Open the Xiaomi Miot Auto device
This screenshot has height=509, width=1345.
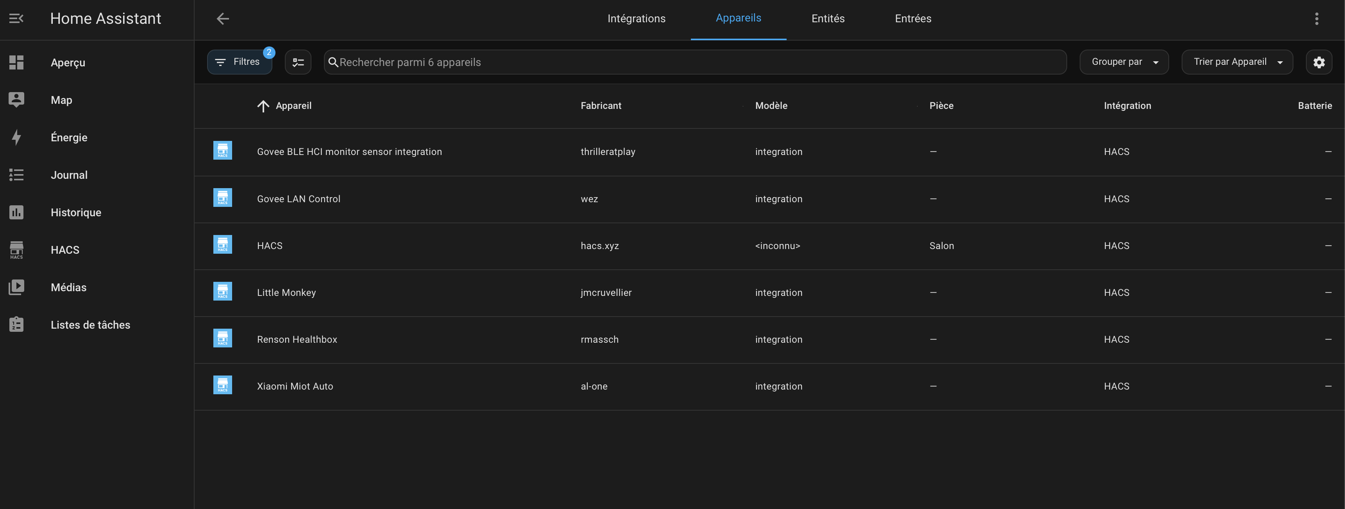coord(295,386)
